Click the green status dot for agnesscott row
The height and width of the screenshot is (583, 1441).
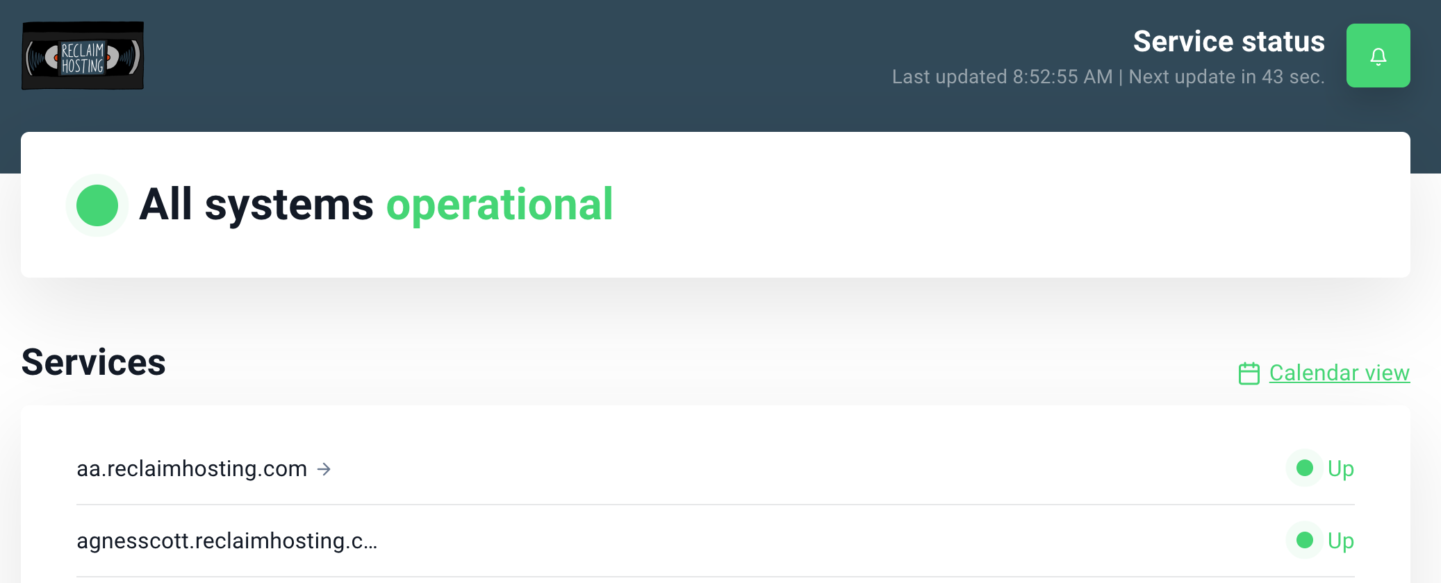click(x=1304, y=540)
